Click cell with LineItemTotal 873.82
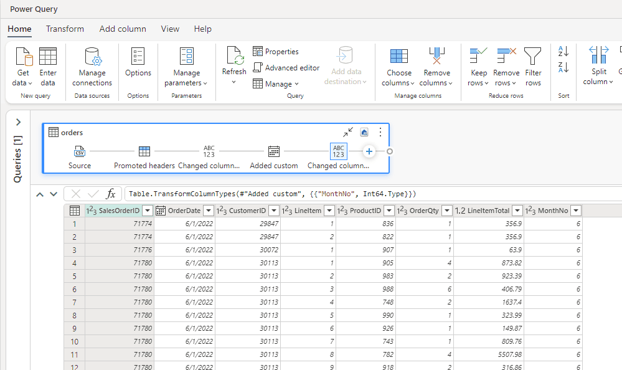 point(489,263)
